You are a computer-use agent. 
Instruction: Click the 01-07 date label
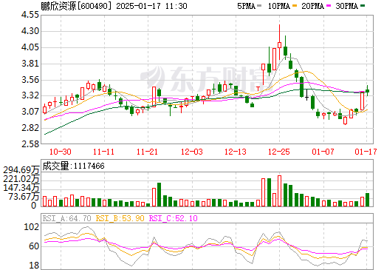[323, 152]
